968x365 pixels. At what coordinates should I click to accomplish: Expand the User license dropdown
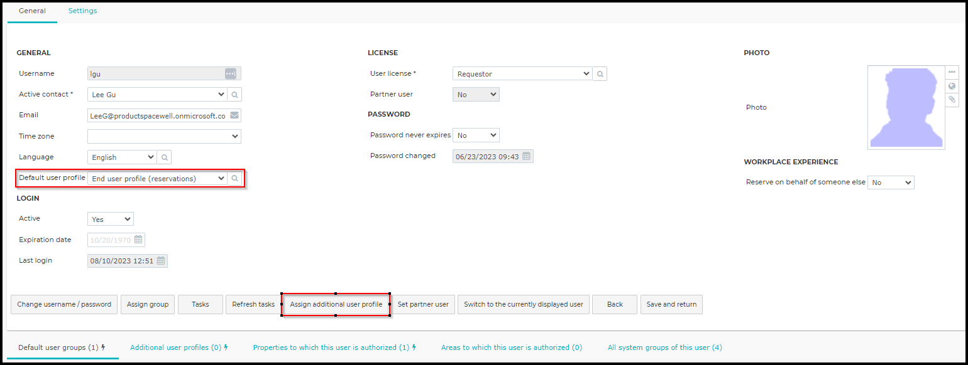point(522,74)
